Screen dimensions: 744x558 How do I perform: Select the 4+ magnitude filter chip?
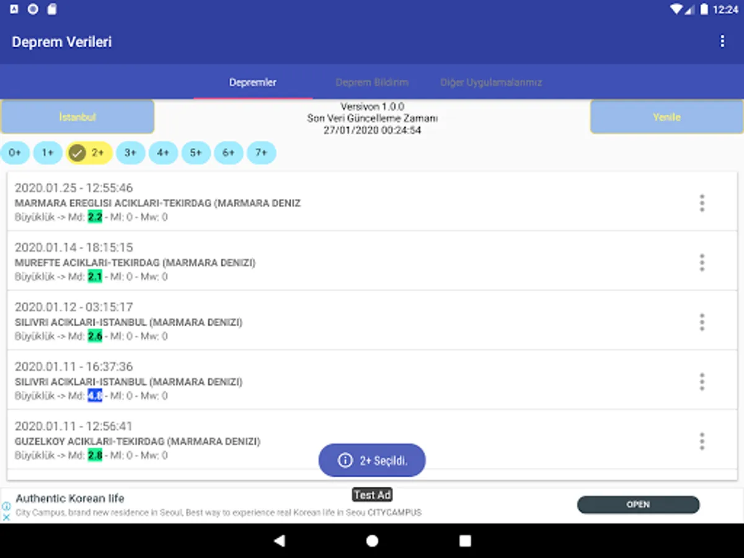(163, 153)
